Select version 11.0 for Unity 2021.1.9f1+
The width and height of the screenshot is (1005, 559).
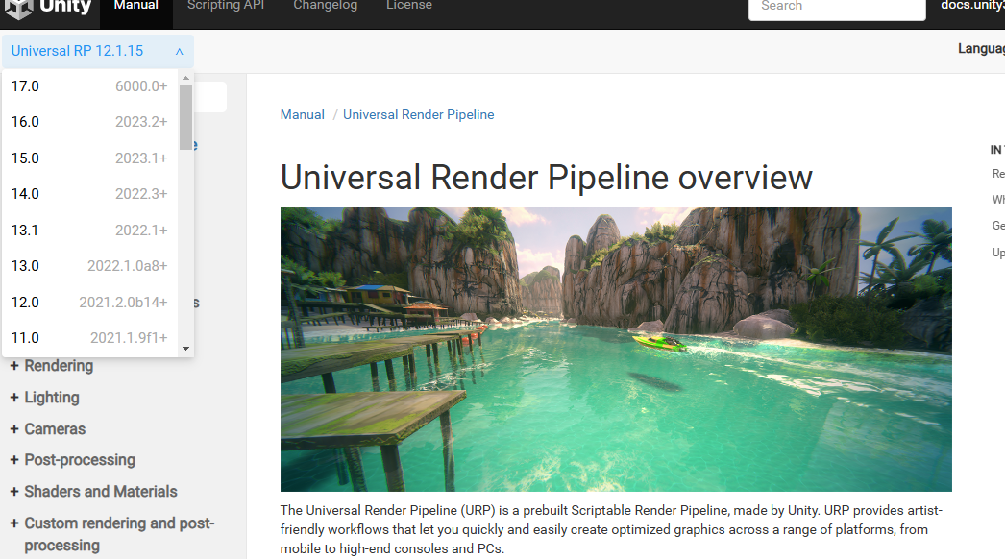coord(89,338)
